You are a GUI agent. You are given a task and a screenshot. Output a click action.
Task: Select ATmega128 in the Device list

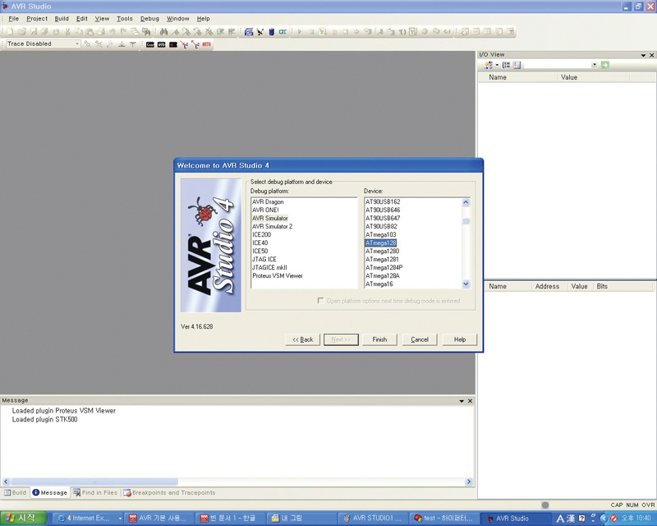click(x=380, y=243)
